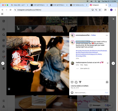Bookmark page with star icon
This screenshot has height=111, width=118.
coord(100,10)
